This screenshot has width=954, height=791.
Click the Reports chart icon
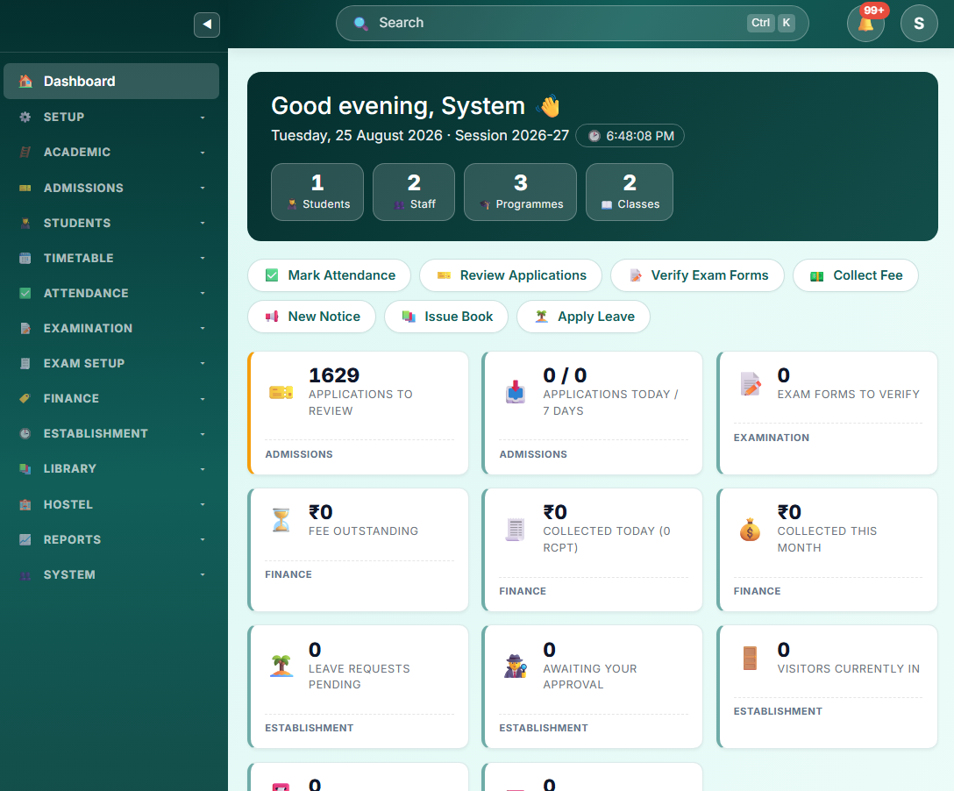[x=25, y=539]
